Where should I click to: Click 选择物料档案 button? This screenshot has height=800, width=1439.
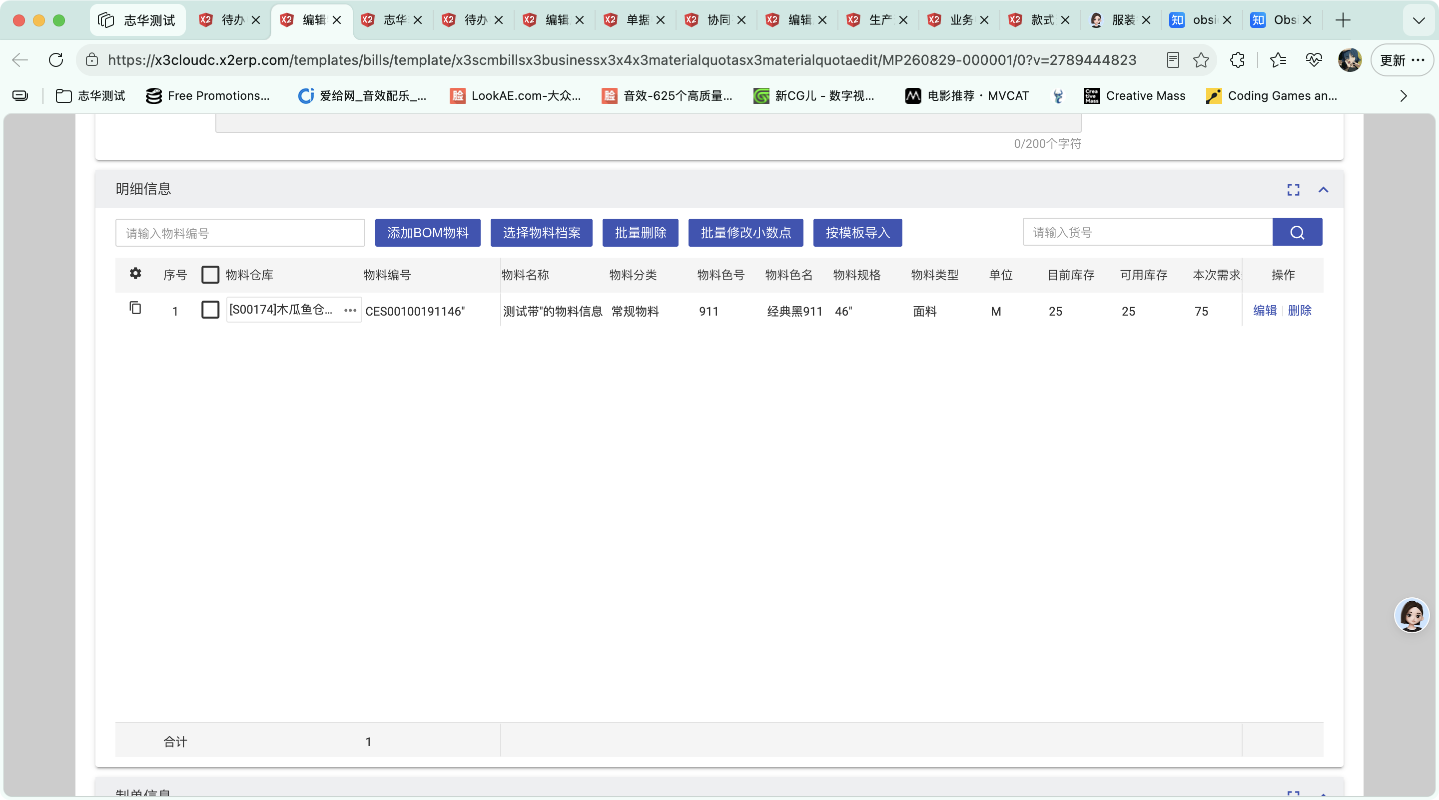coord(541,232)
